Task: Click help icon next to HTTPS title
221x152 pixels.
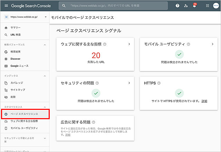Action: point(159,83)
